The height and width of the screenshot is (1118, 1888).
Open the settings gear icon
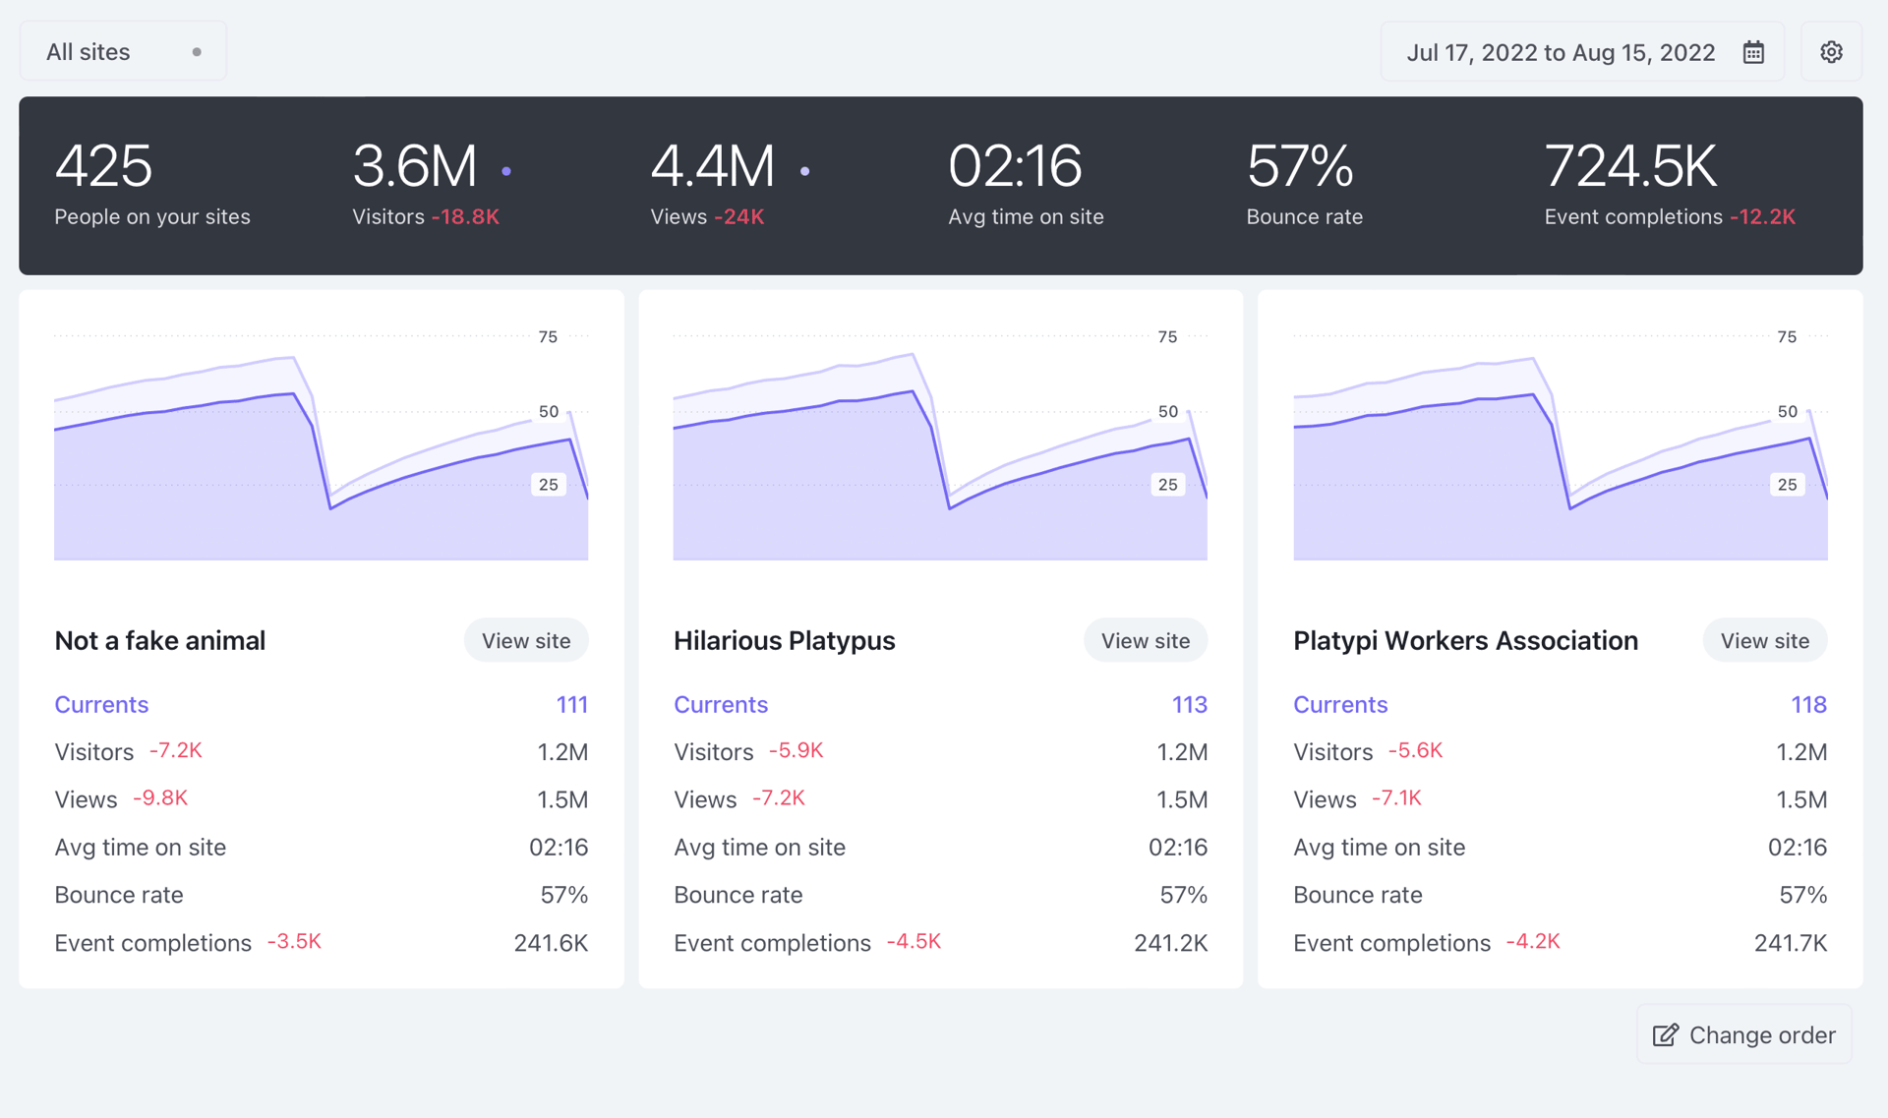coord(1831,51)
